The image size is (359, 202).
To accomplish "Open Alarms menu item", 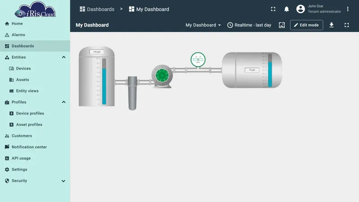I will (35, 35).
